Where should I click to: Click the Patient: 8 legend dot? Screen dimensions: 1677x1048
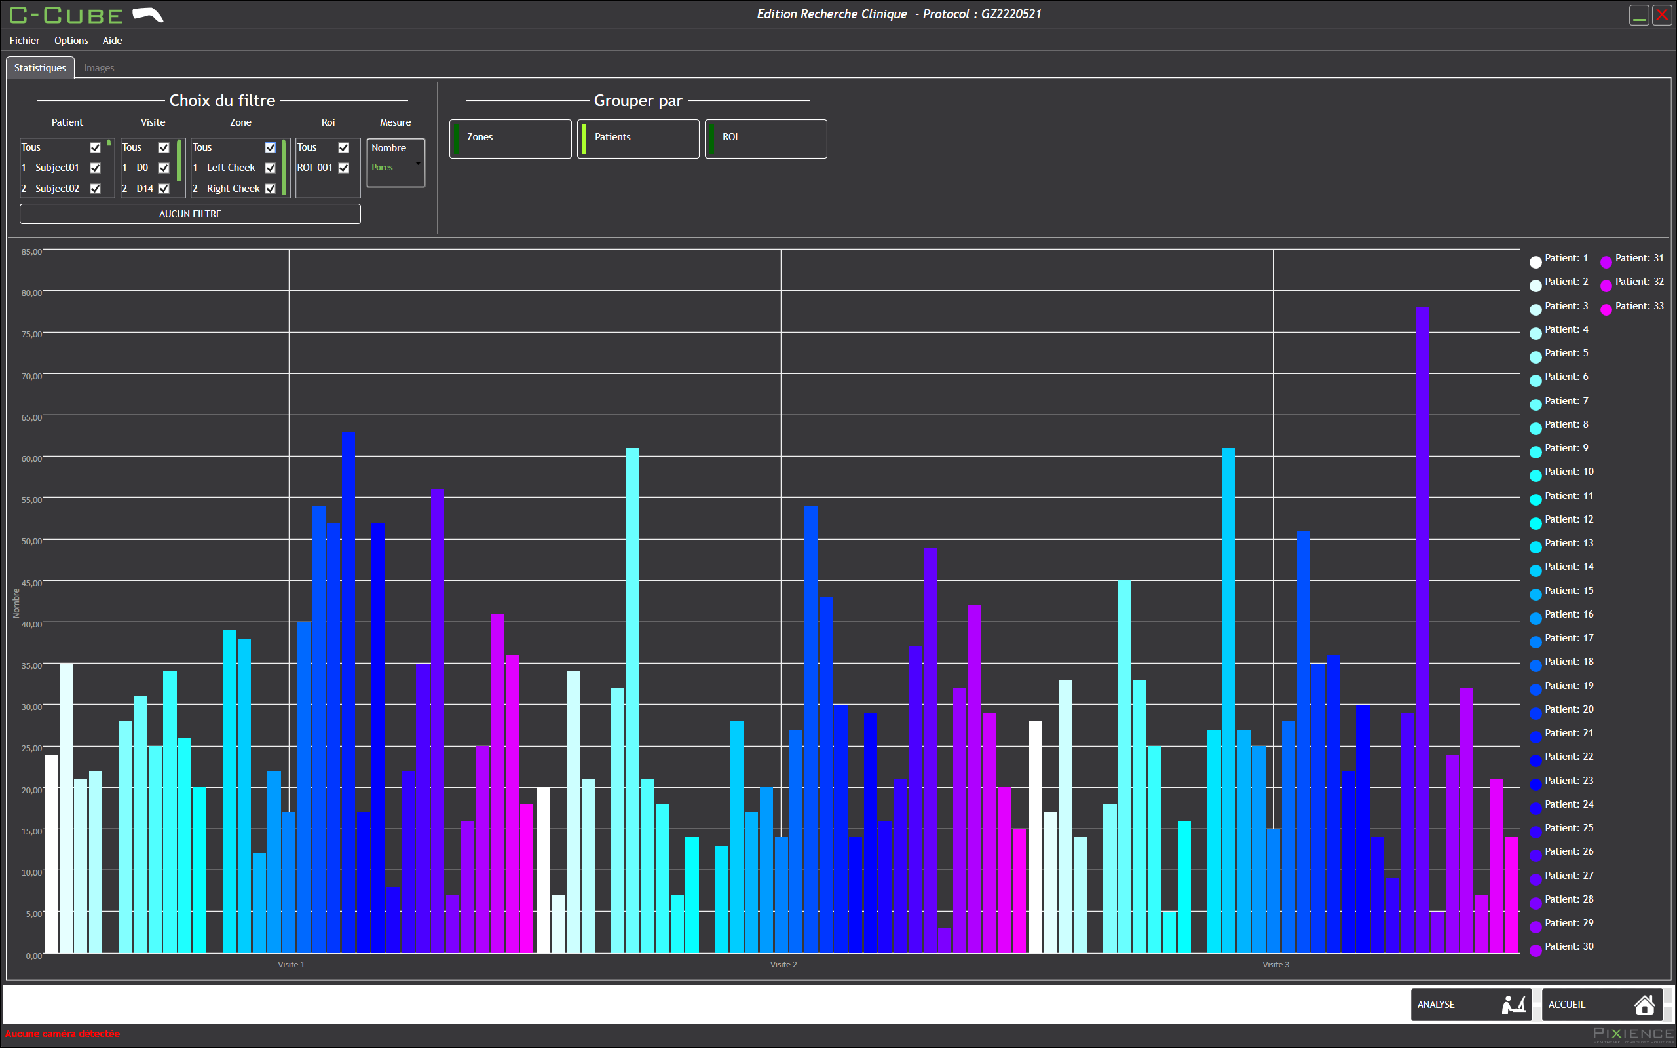coord(1536,428)
